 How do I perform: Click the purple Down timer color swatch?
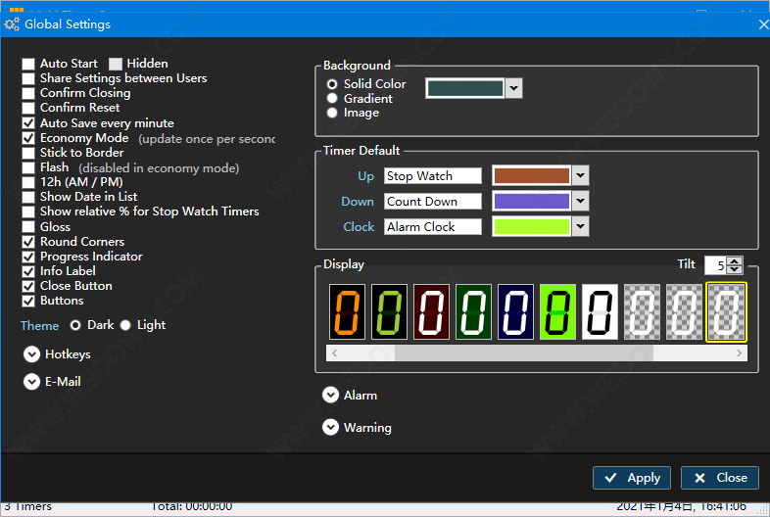point(532,201)
